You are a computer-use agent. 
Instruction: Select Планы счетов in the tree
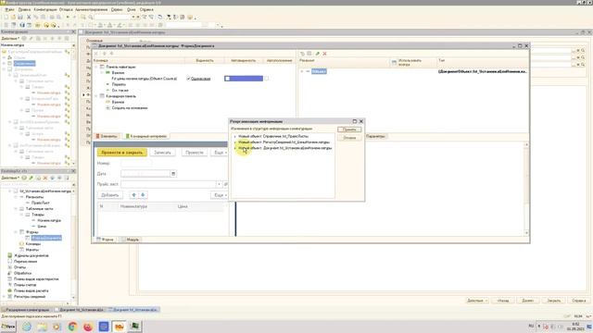click(25, 285)
